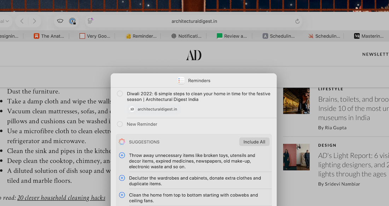Reload the page with the refresh icon
Screen dimensions: 389x206
tap(297, 21)
